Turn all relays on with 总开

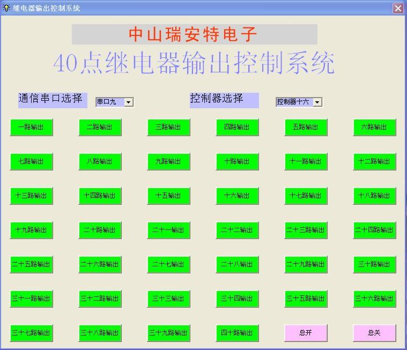[306, 333]
